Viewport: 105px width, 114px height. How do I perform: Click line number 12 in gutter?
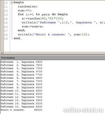pyautogui.click(x=6, y=11)
